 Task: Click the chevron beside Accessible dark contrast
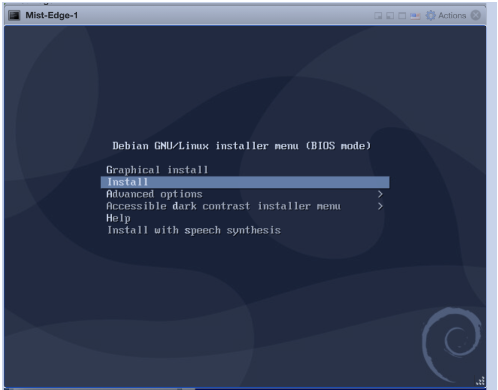point(380,206)
